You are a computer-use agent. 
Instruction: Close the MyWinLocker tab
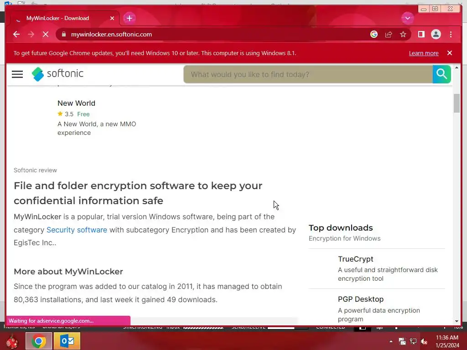pos(112,18)
